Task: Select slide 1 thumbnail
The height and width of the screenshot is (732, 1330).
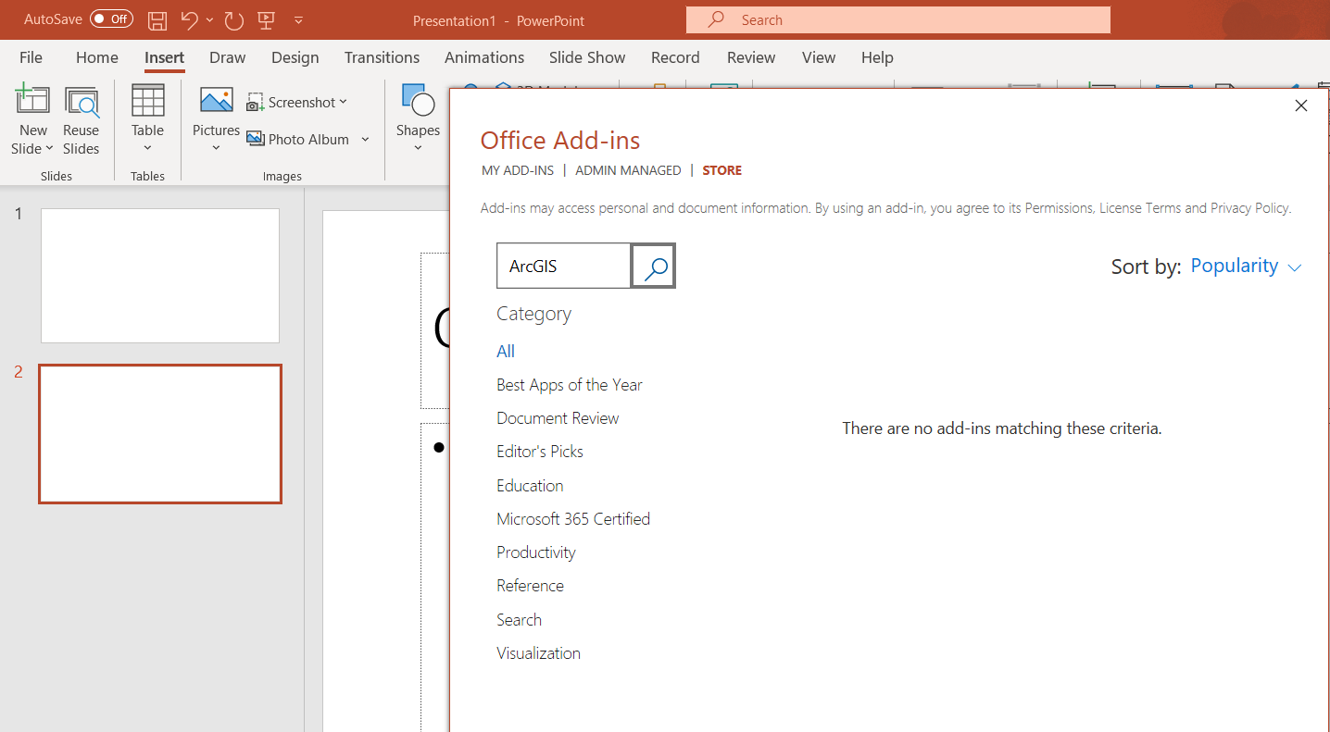Action: (160, 276)
